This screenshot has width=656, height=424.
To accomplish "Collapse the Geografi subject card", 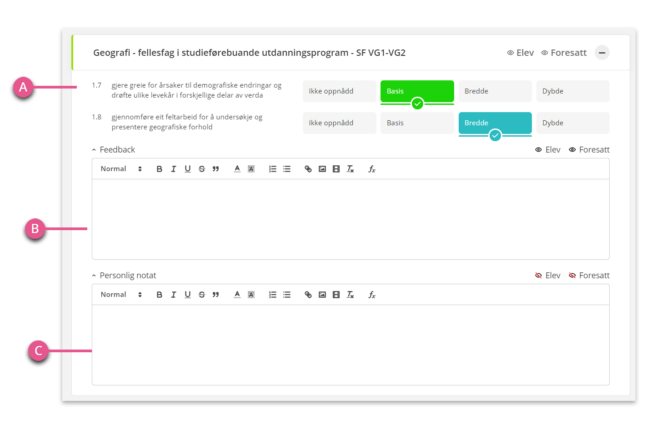I will click(602, 53).
